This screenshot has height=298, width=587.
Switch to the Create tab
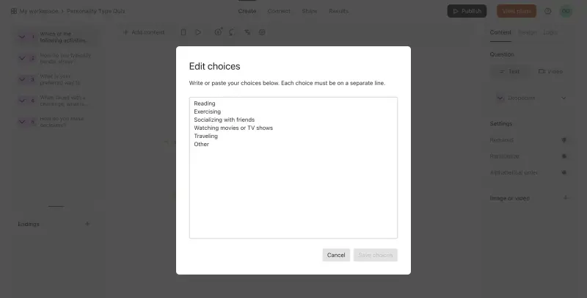tap(247, 11)
